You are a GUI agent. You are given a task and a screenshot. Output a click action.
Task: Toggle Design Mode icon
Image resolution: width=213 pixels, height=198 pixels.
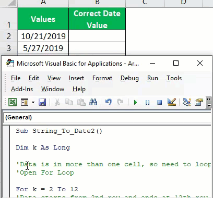point(172,102)
